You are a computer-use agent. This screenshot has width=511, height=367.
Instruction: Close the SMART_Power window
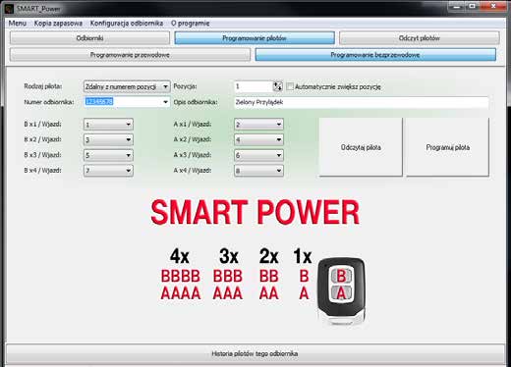coord(493,6)
